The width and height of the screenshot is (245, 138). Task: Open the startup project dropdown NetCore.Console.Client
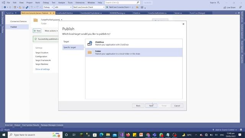(89, 7)
